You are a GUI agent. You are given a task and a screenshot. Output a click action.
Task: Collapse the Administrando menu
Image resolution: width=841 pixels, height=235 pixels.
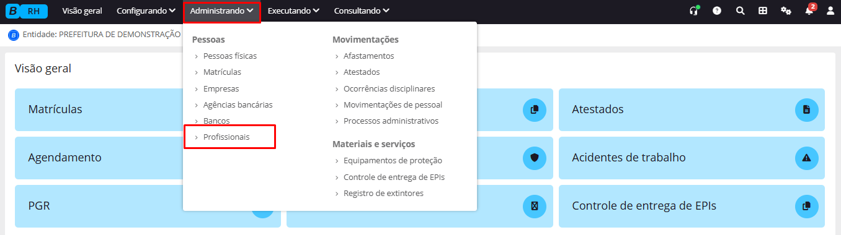pyautogui.click(x=223, y=11)
